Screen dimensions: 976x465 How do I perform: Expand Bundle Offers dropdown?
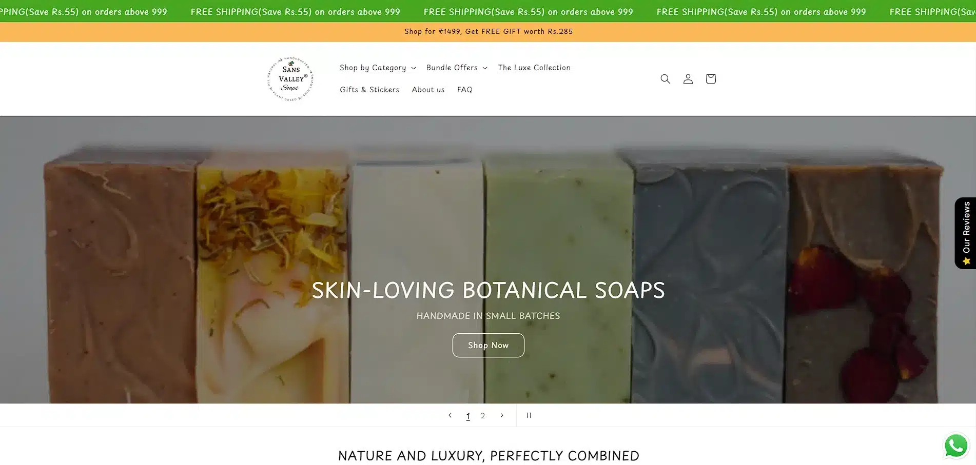click(457, 68)
